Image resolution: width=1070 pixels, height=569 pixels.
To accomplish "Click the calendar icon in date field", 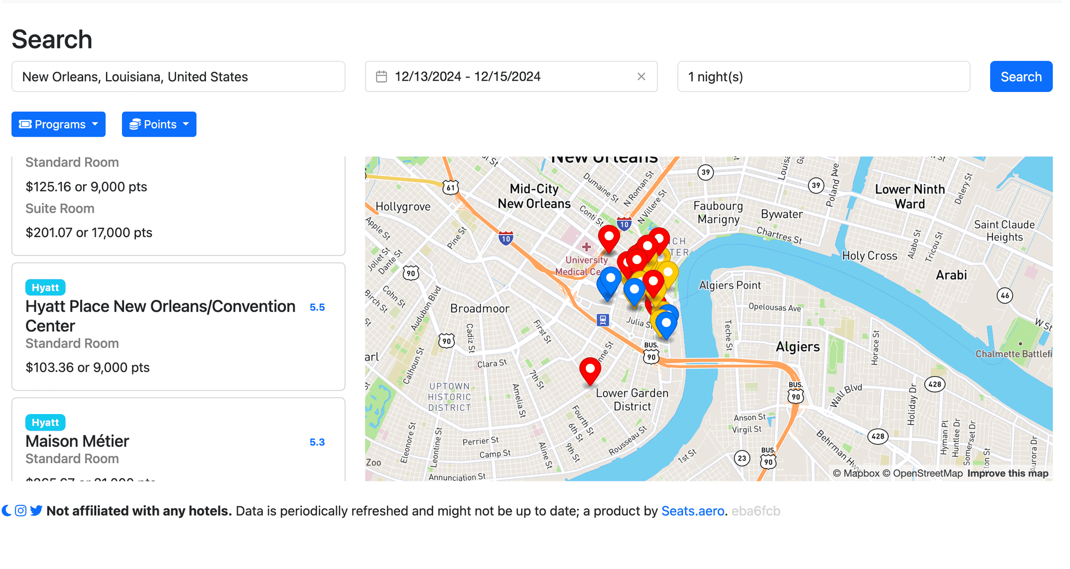I will (x=381, y=76).
